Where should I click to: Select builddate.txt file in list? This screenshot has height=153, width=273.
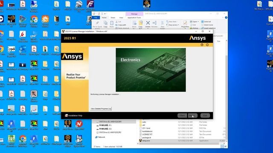(x=146, y=131)
